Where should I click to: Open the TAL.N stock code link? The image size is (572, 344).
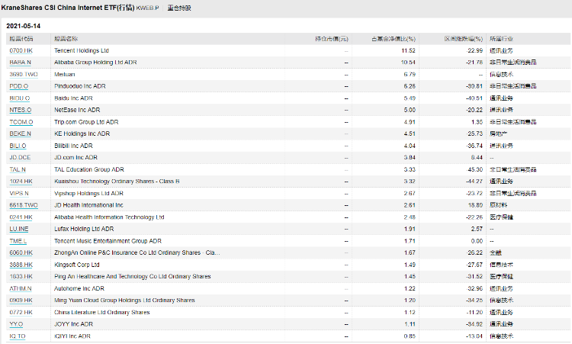coord(18,169)
